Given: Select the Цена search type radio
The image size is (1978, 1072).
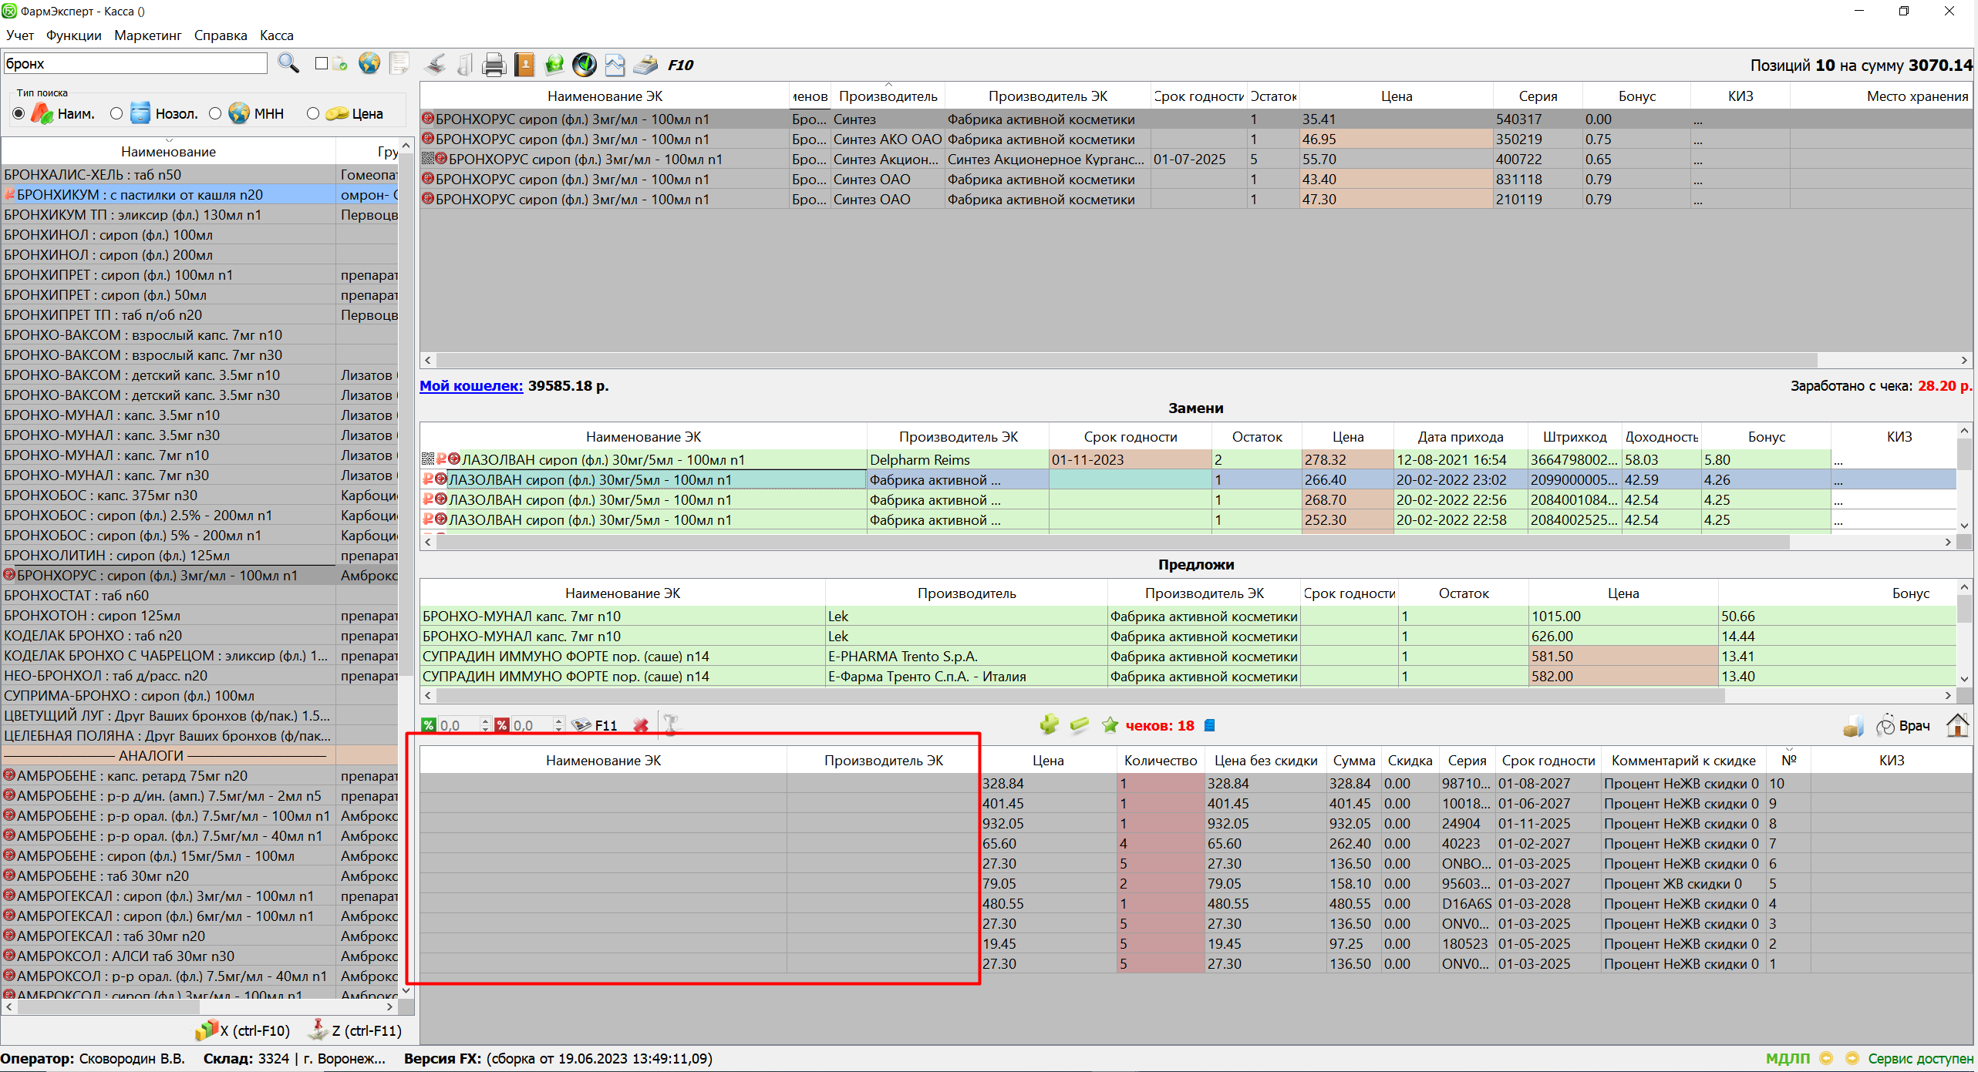Looking at the screenshot, I should coord(313,114).
